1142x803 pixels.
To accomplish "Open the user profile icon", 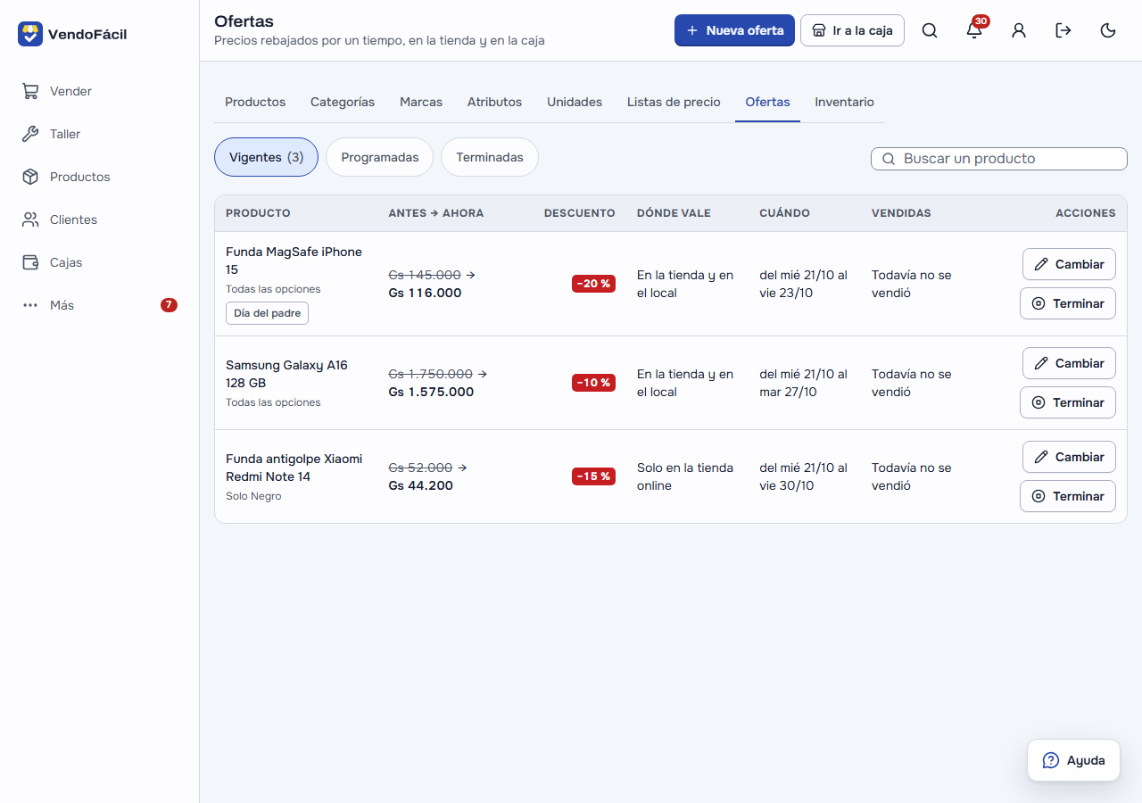I will click(x=1019, y=30).
